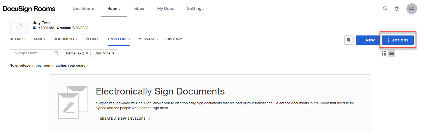Open the LC user profile avatar
This screenshot has width=424, height=137.
coord(412,9)
